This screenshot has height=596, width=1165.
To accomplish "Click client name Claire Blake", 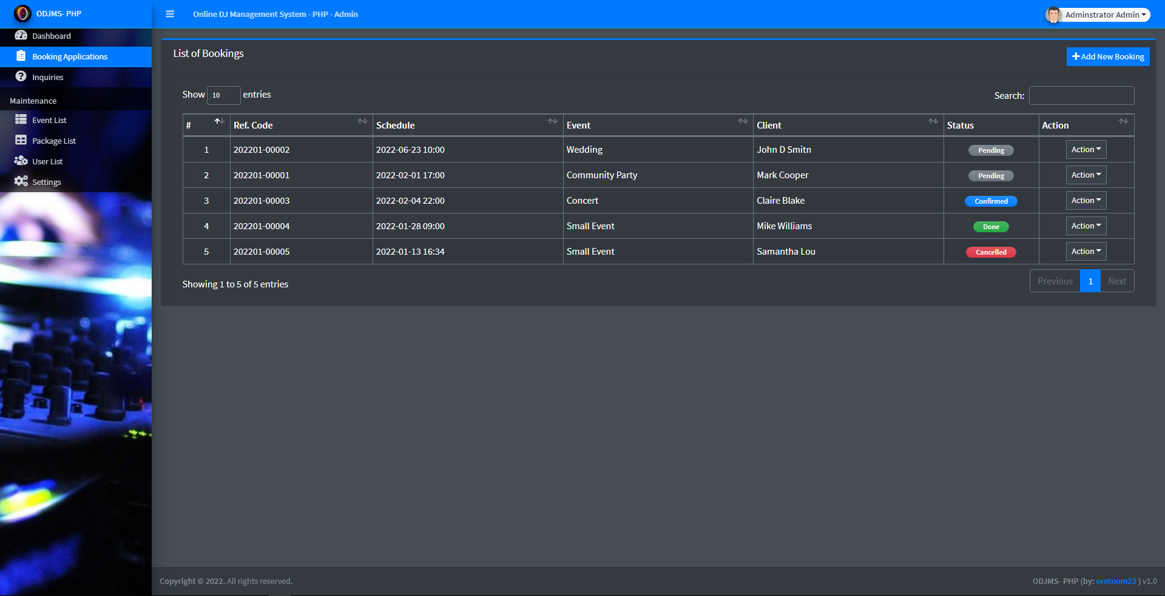I will pyautogui.click(x=781, y=201).
